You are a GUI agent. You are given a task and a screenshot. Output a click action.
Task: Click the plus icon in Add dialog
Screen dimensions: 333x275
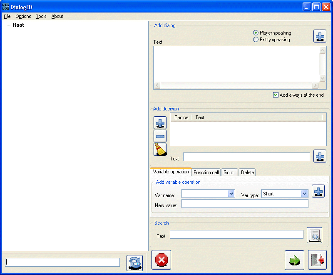(320, 36)
